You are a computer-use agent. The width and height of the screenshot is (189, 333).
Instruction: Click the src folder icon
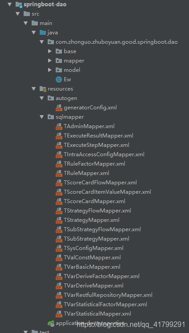click(x=27, y=14)
